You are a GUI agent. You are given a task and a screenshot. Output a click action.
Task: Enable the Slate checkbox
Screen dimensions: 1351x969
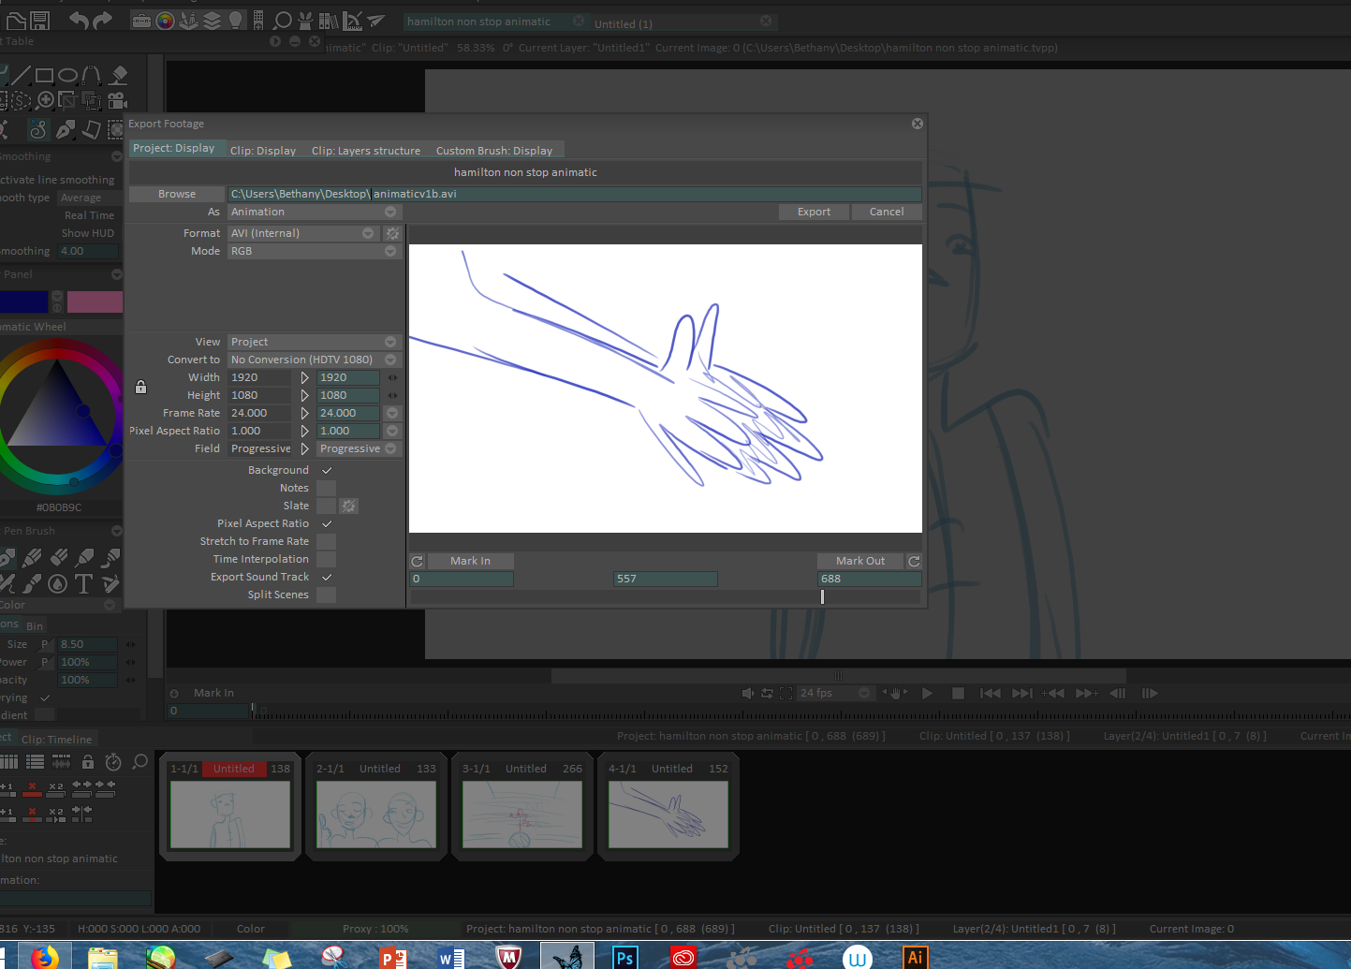pyautogui.click(x=327, y=506)
